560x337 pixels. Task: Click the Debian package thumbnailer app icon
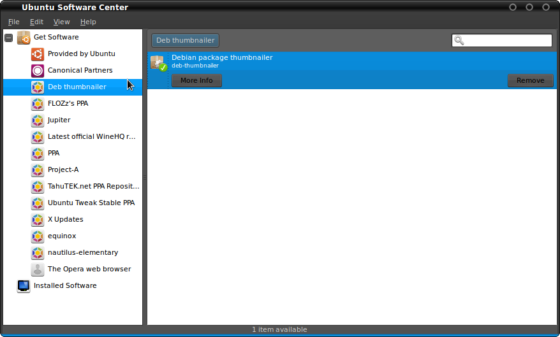[x=159, y=63]
